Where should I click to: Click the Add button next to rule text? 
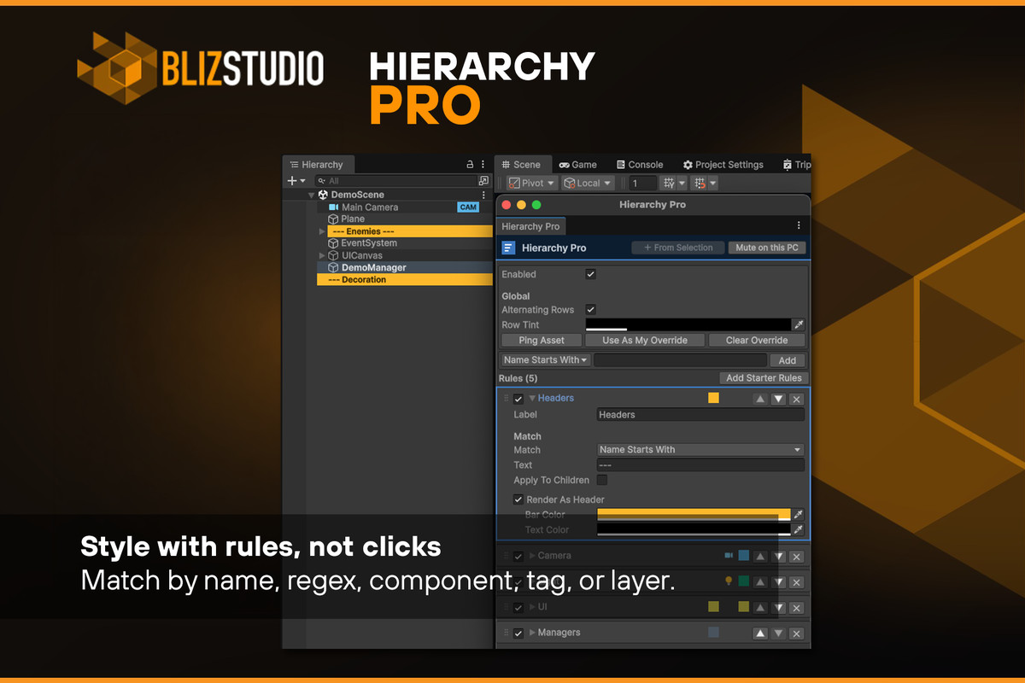click(788, 360)
